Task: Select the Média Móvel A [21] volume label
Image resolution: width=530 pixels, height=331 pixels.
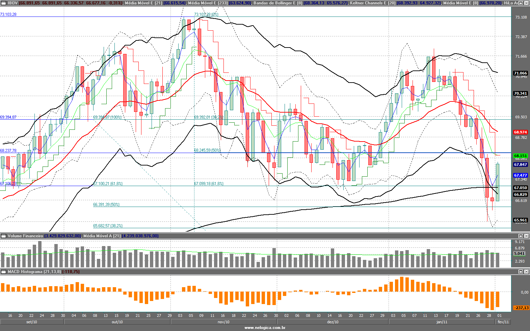Action: point(102,236)
